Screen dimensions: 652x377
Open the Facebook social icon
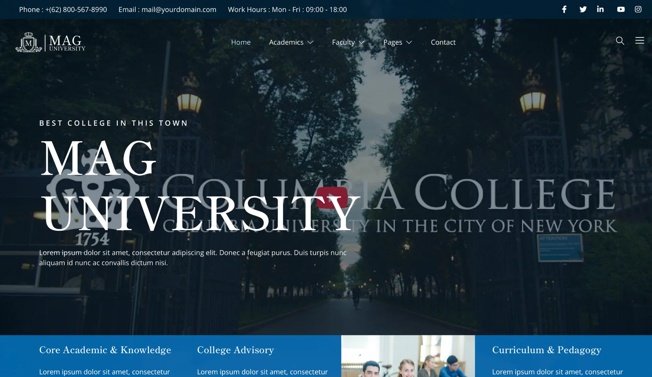tap(564, 10)
